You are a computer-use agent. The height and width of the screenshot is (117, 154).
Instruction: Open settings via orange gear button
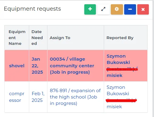pos(117,9)
